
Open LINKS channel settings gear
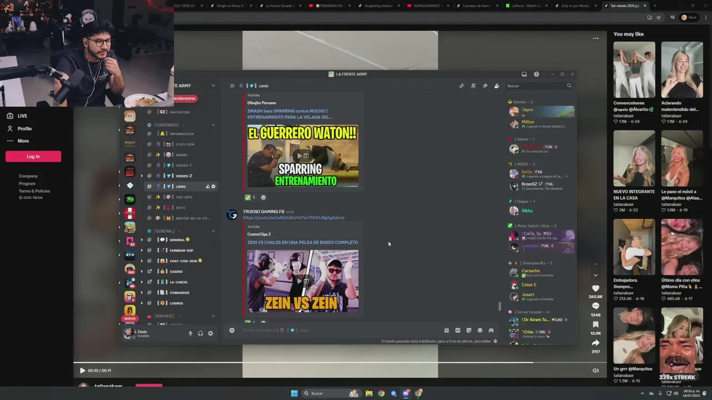(213, 187)
